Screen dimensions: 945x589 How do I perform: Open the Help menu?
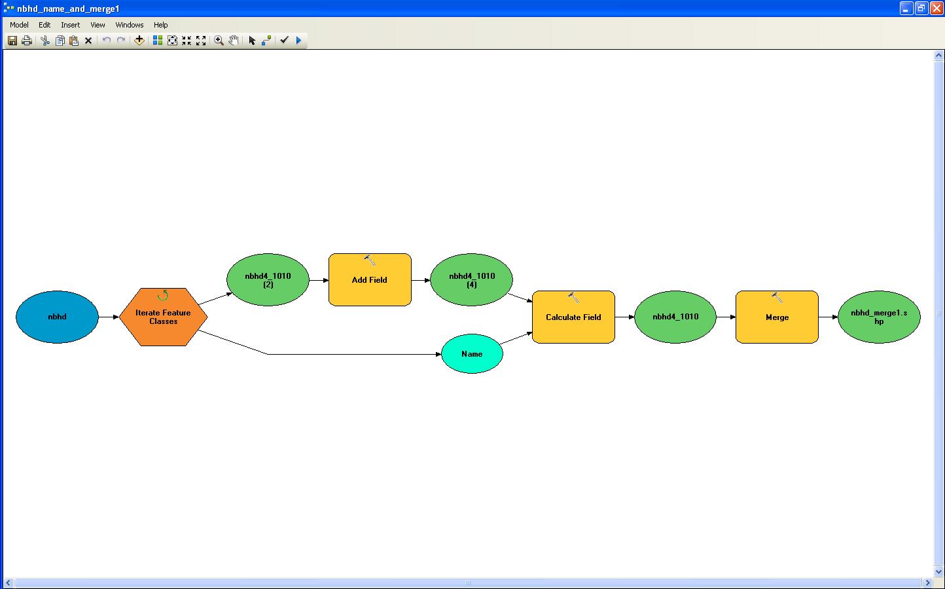[161, 25]
